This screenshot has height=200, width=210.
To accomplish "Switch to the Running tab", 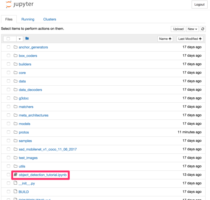I will [28, 19].
